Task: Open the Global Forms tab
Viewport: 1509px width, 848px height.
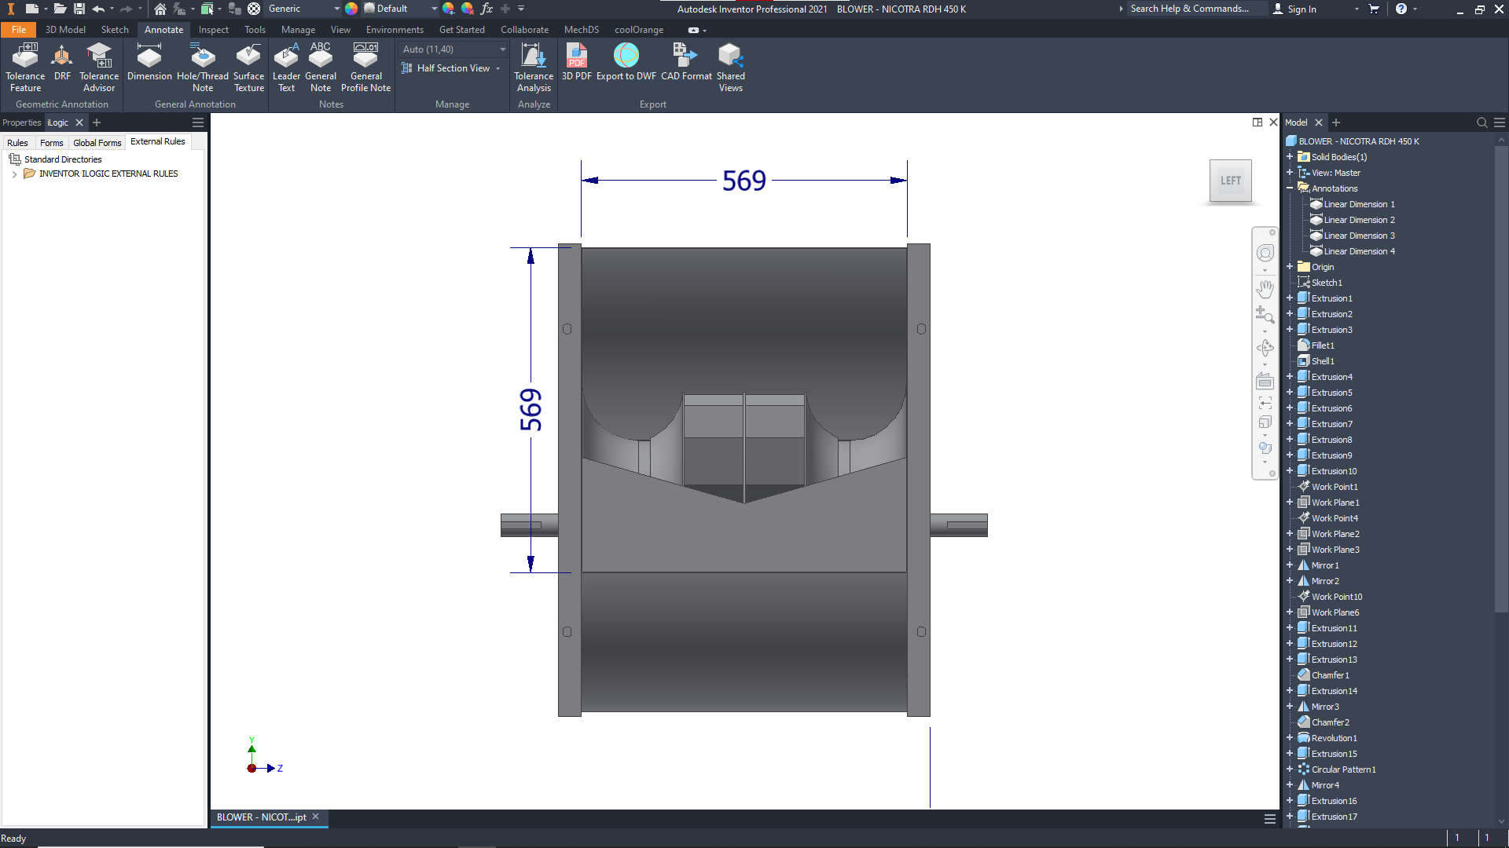Action: tap(97, 143)
